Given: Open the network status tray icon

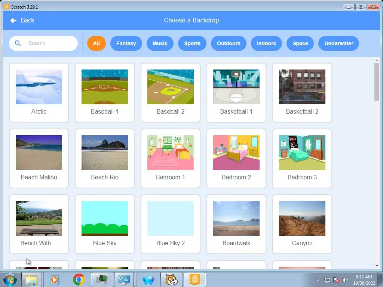Looking at the screenshot, I should [x=327, y=280].
